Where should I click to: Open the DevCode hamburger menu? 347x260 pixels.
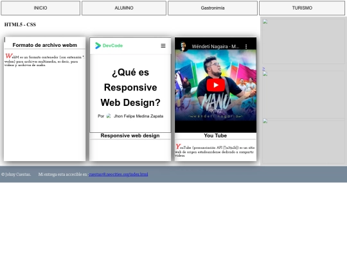click(163, 46)
